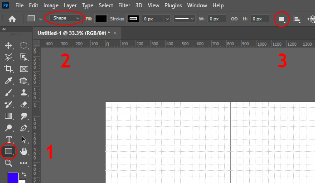The image size is (315, 183).
Task: Click the blue foreground color swatch
Action: pyautogui.click(x=13, y=177)
